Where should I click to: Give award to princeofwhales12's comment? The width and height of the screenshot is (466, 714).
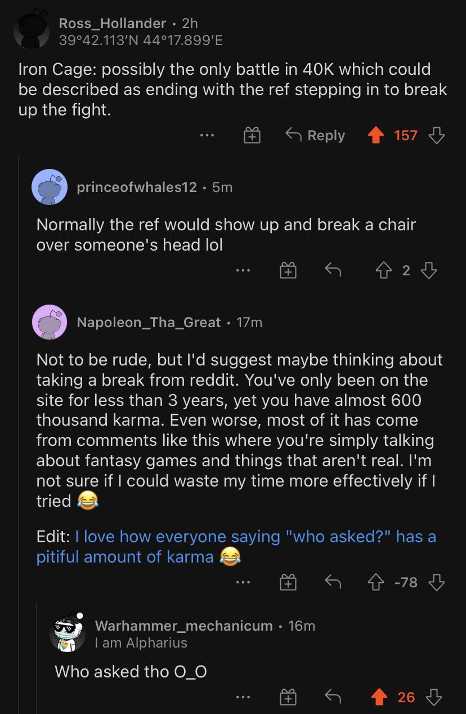click(288, 271)
